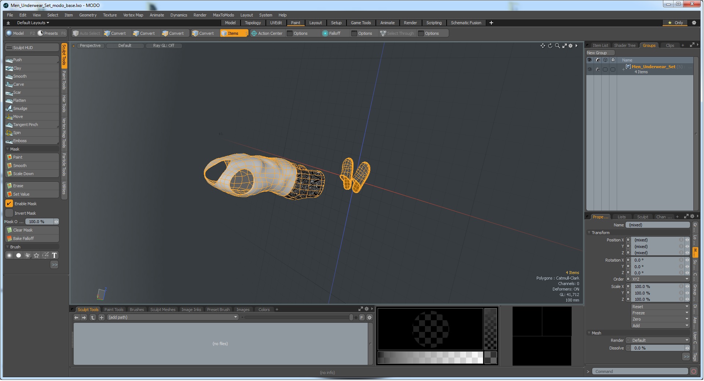The width and height of the screenshot is (704, 381).
Task: Pick the hard round brush tip
Action: click(19, 255)
